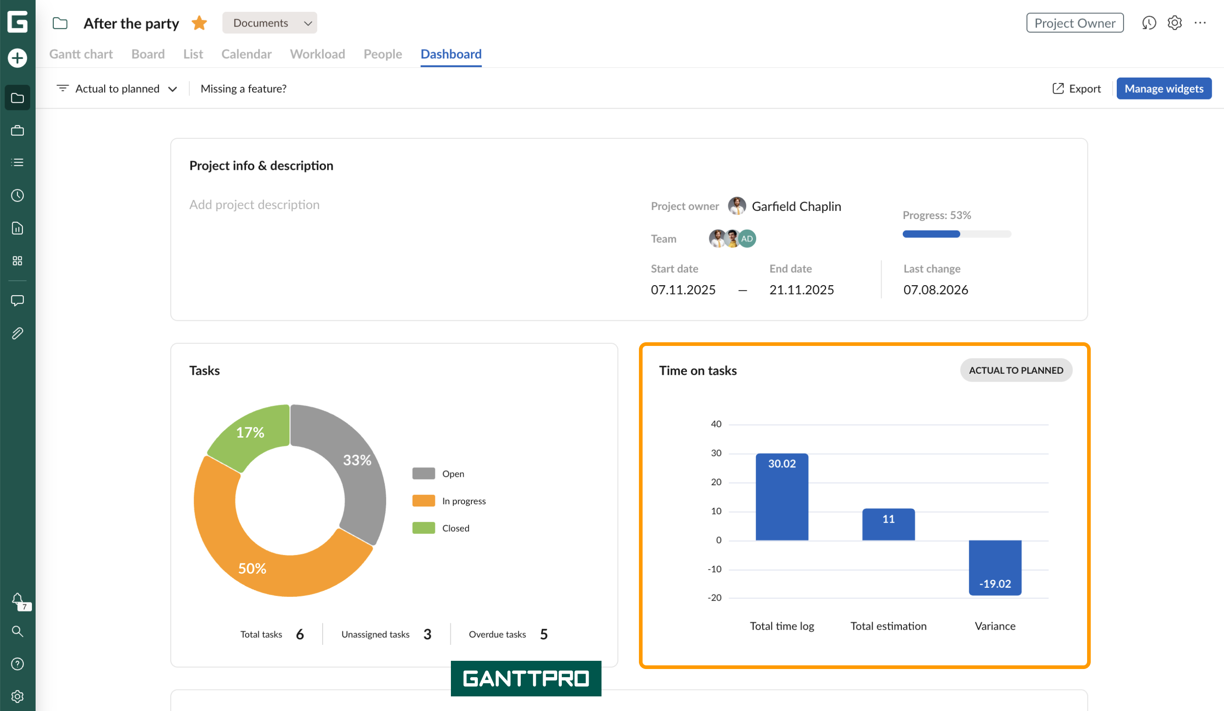Toggle the favorite star next to After the party
The height and width of the screenshot is (711, 1224).
click(199, 23)
